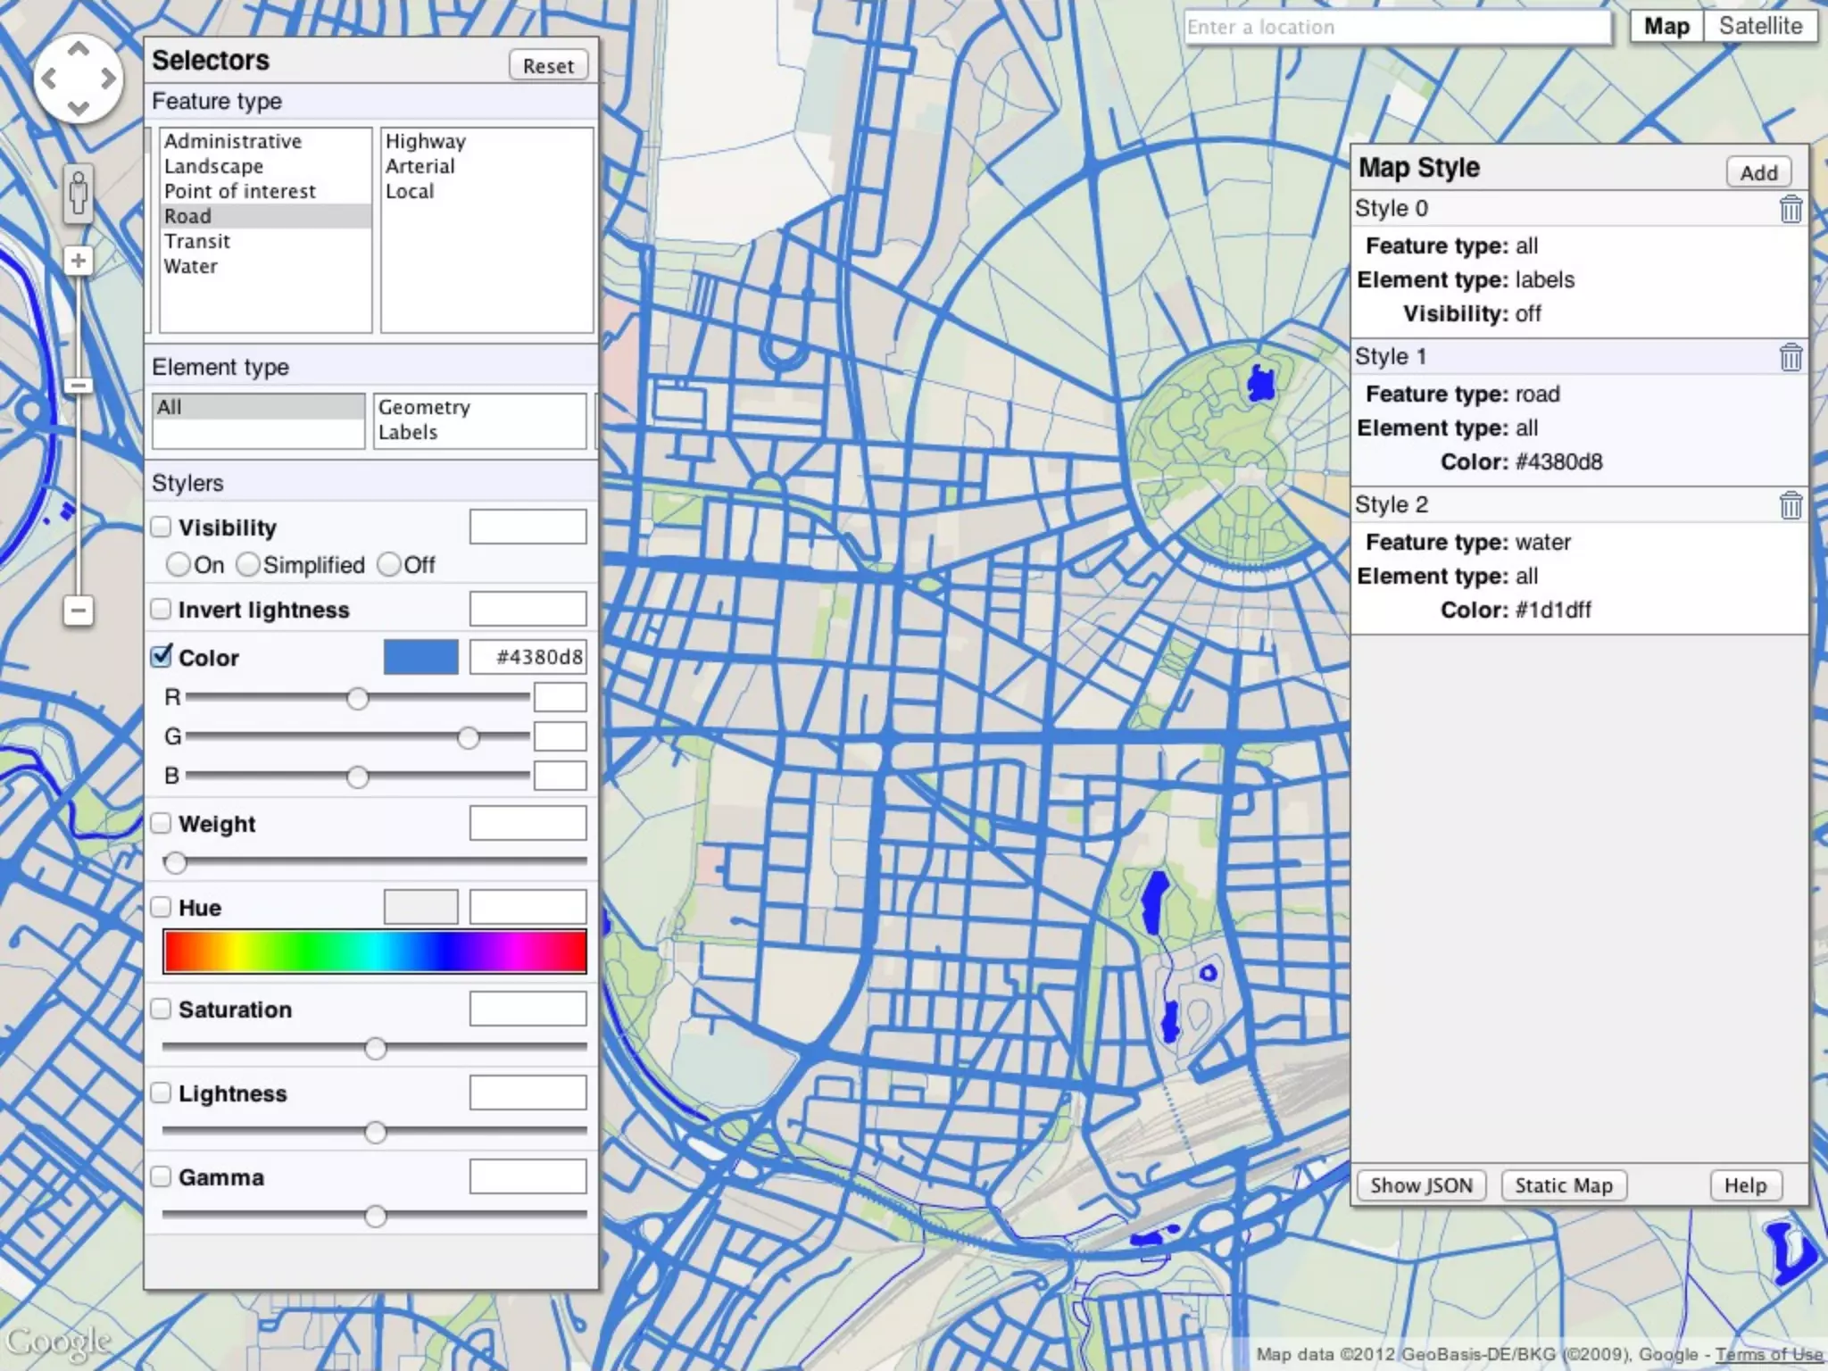This screenshot has width=1828, height=1371.
Task: Select Labels in Element type list
Action: 408,432
